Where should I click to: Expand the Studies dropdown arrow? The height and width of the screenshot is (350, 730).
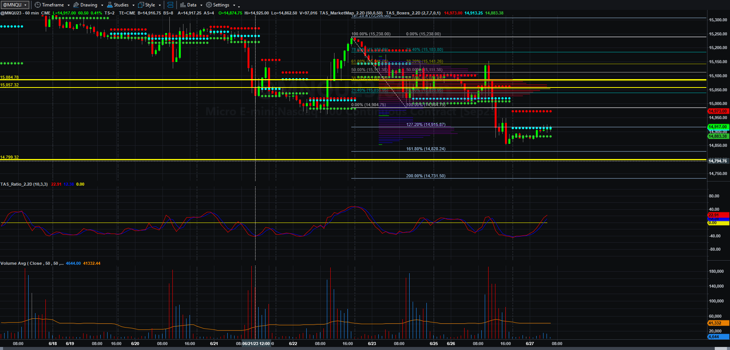(x=133, y=5)
